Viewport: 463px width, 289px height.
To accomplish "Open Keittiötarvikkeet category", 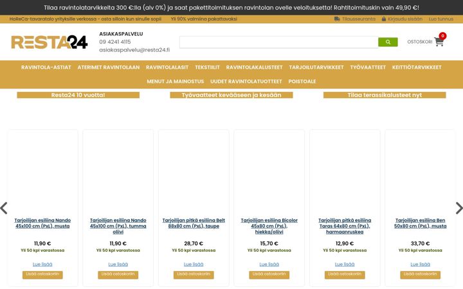I will pos(417,67).
